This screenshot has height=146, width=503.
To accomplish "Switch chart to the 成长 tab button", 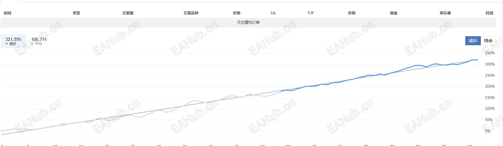I will click(x=473, y=41).
